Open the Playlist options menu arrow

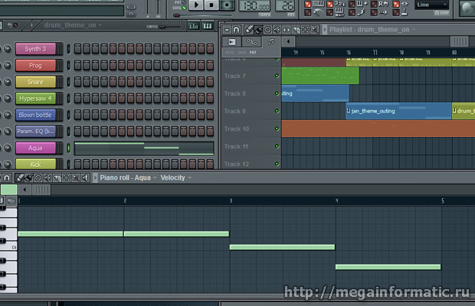coord(227,29)
